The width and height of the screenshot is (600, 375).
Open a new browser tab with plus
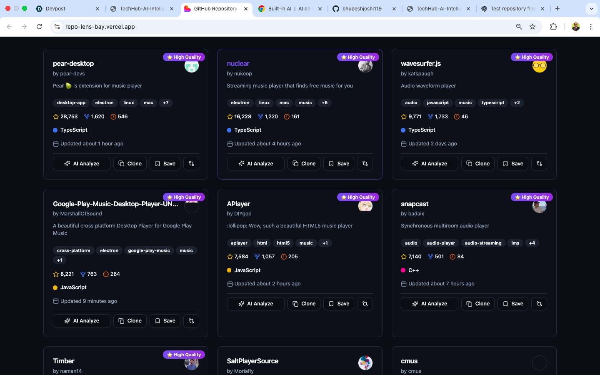point(557,8)
